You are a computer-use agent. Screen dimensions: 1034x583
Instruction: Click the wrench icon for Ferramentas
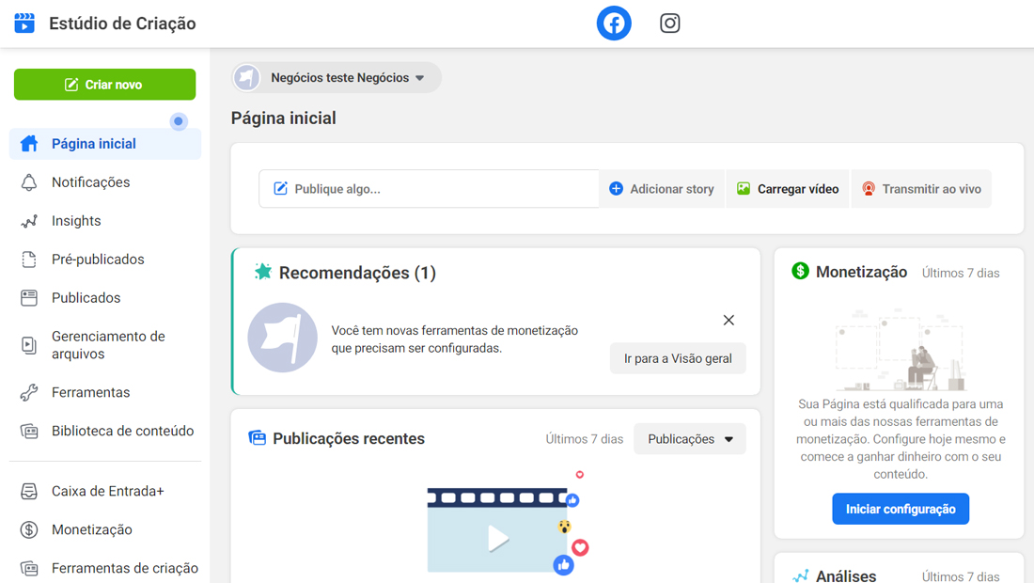(x=29, y=392)
